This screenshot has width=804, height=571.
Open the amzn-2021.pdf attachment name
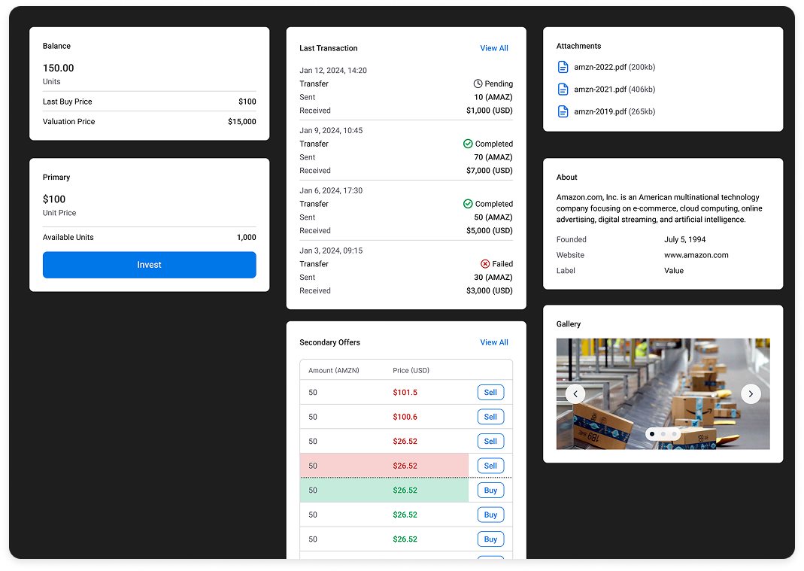click(600, 90)
